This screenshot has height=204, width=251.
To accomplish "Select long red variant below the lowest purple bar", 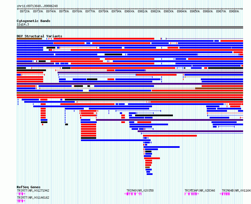I will click(170, 136).
